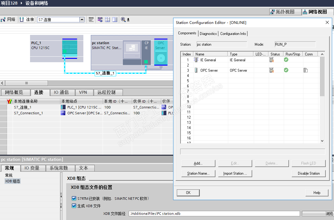Toggle the S7RTM 已安装 checkbox
This screenshot has width=334, height=220.
[74, 199]
